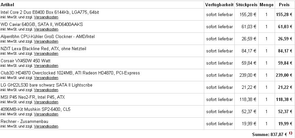The image size is (295, 138).
Task: Select the Artikel column header
Action: [x=7, y=5]
